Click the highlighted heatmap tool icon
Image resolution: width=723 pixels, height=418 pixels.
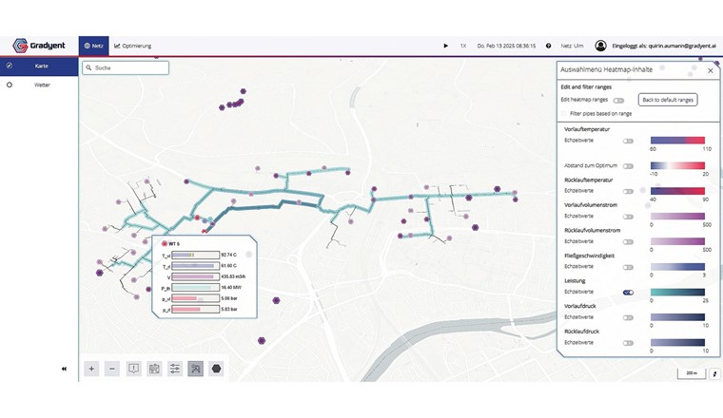tap(196, 369)
